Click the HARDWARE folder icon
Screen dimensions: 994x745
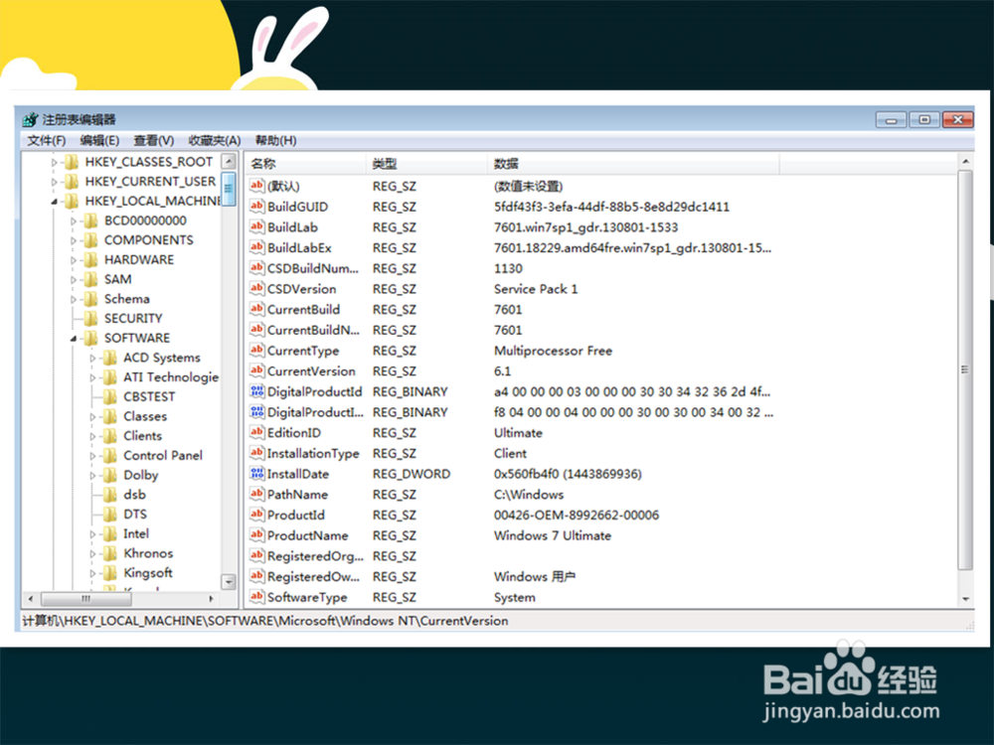pos(90,259)
